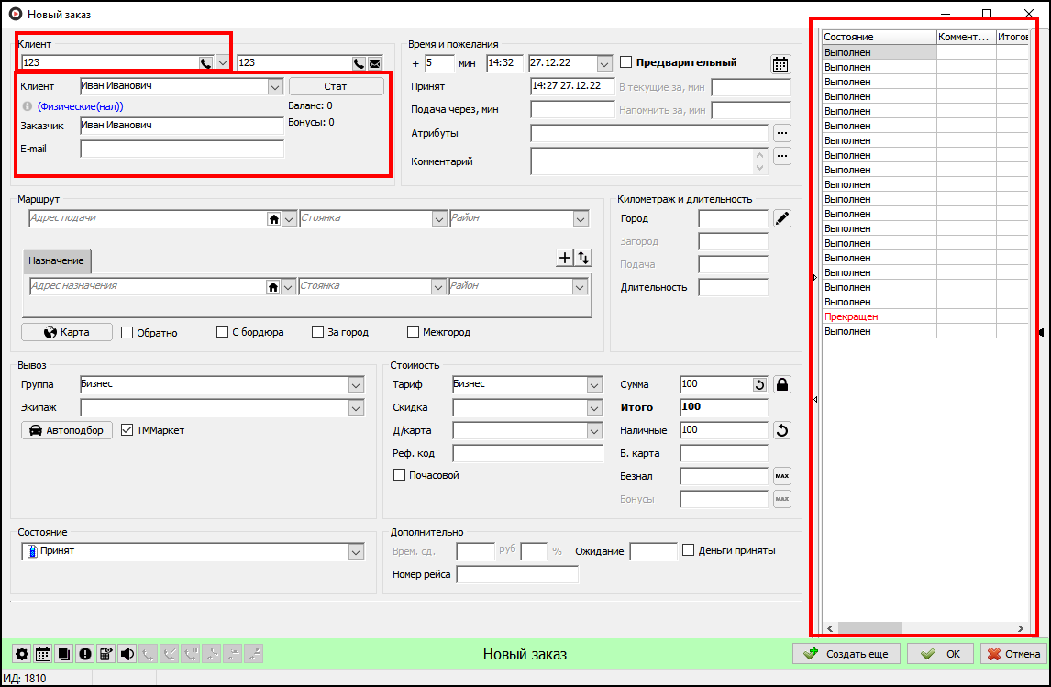Click the home icon in Адрес подачи field
This screenshot has height=687, width=1051.
point(272,219)
